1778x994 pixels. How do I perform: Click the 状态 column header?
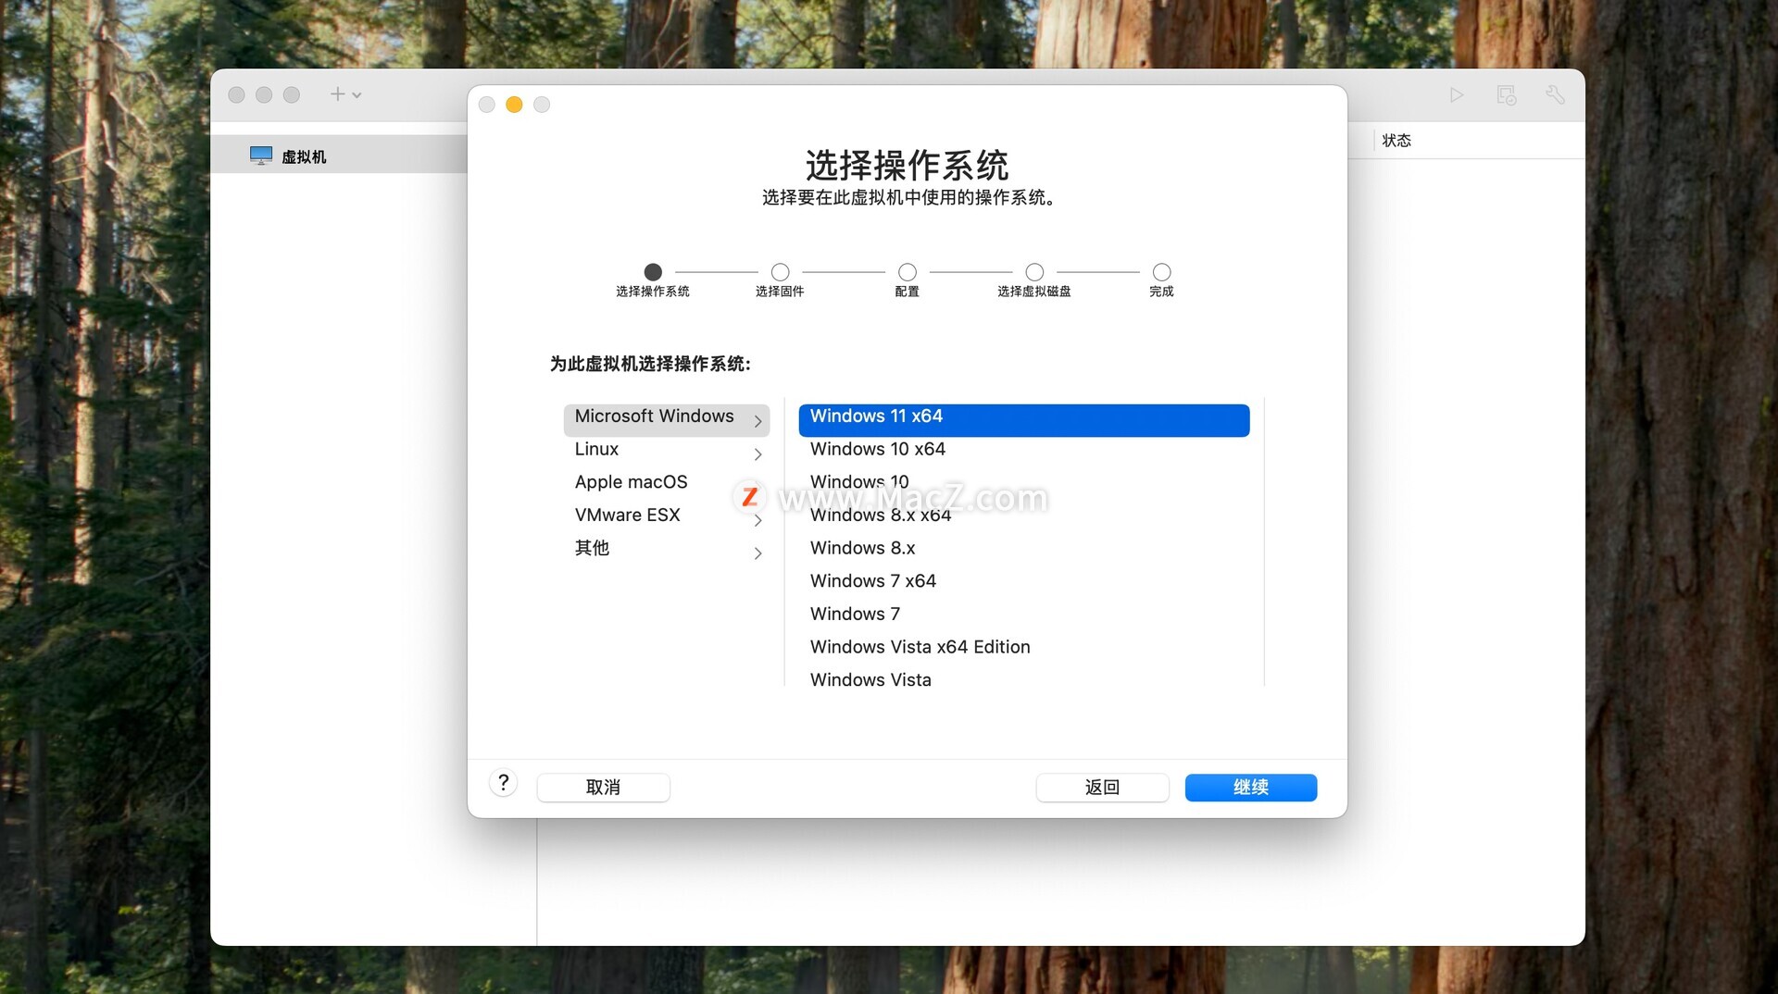click(1396, 140)
